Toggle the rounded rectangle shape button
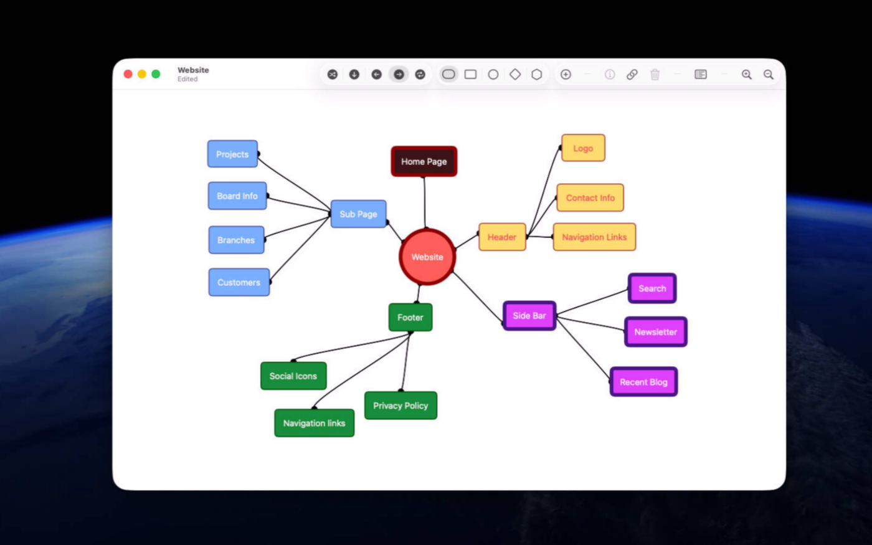The width and height of the screenshot is (872, 545). 448,74
